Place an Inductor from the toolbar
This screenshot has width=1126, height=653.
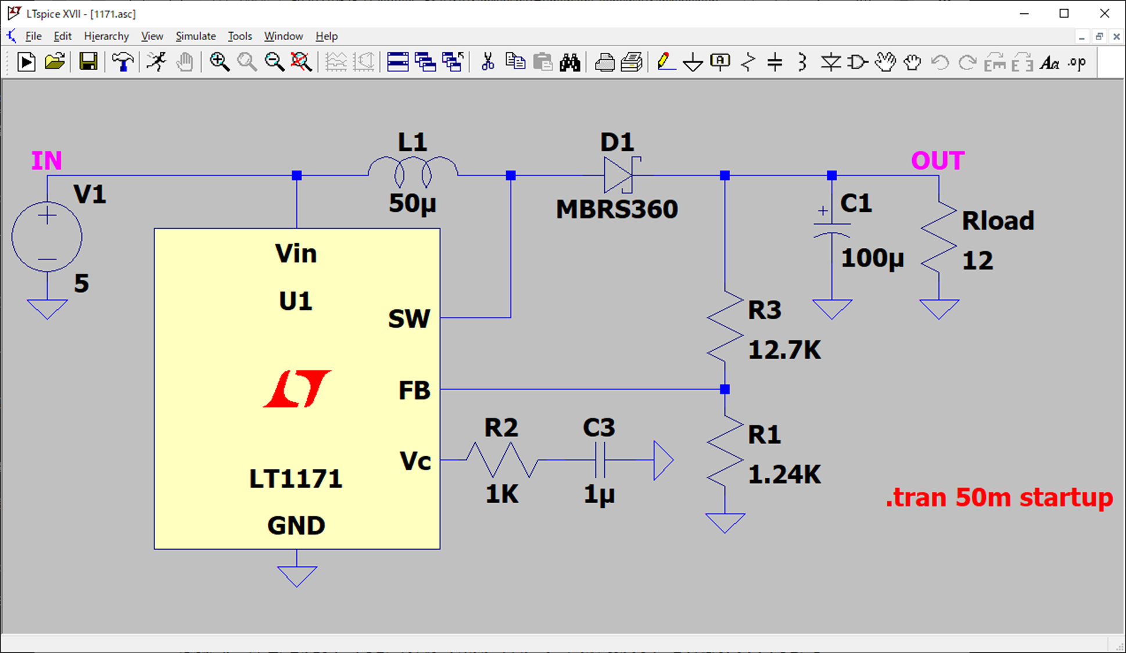tap(802, 62)
